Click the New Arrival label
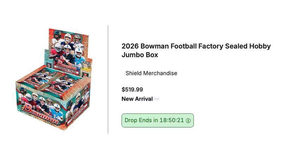Image resolution: width=282 pixels, height=159 pixels. 137,99
